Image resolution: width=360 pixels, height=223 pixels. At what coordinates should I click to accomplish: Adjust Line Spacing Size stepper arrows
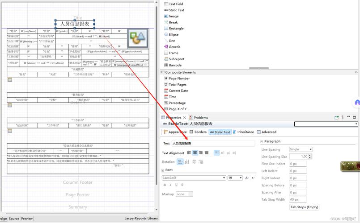click(x=310, y=157)
